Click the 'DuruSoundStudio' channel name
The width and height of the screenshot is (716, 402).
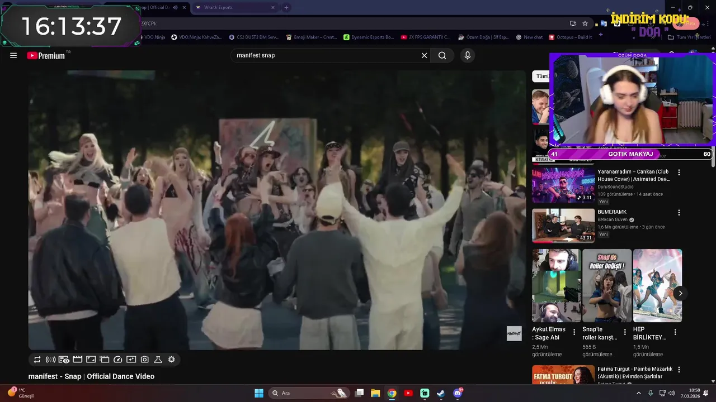pyautogui.click(x=615, y=186)
